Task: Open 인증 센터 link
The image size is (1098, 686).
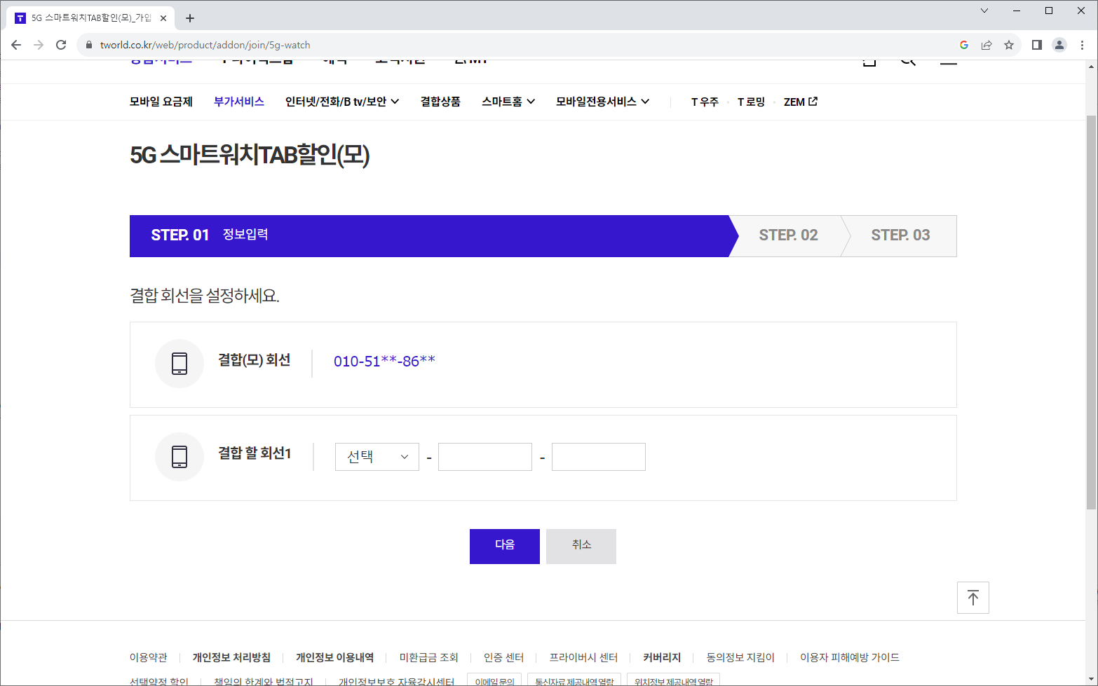Action: tap(504, 657)
